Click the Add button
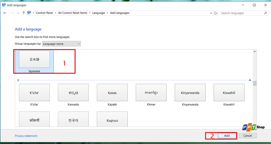271x144 pixels. (227, 136)
